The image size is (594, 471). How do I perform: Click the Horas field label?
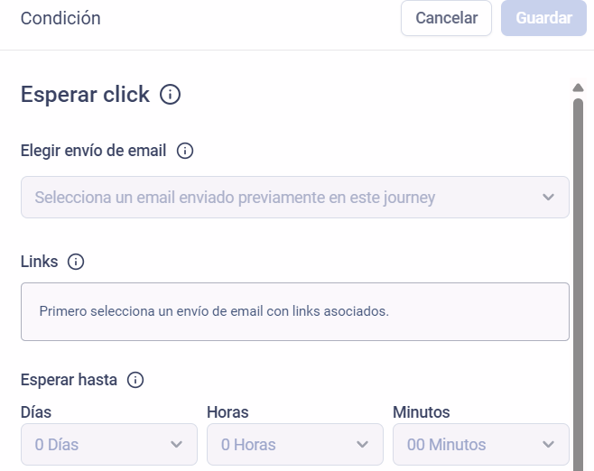pyautogui.click(x=227, y=412)
